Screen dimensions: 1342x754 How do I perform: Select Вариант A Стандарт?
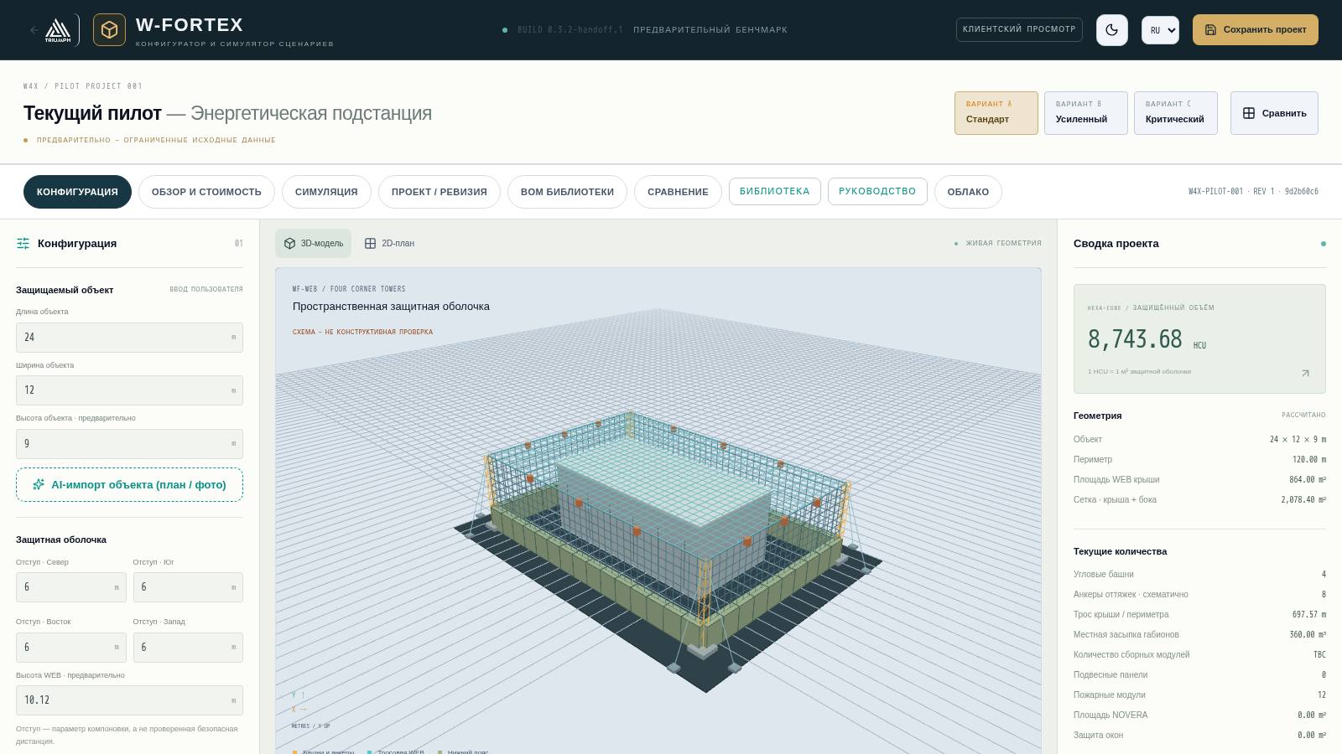[x=996, y=113]
